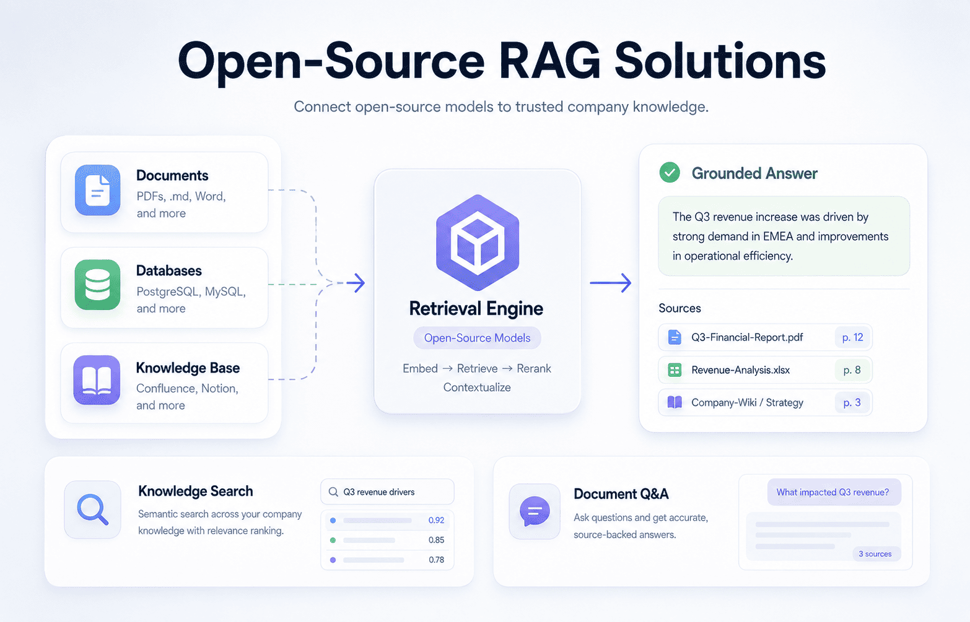This screenshot has width=970, height=622.
Task: Click the Retrieval Engine heading
Action: (x=476, y=308)
